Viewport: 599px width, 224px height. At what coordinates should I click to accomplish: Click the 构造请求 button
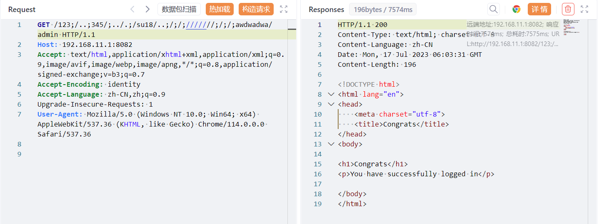click(256, 9)
